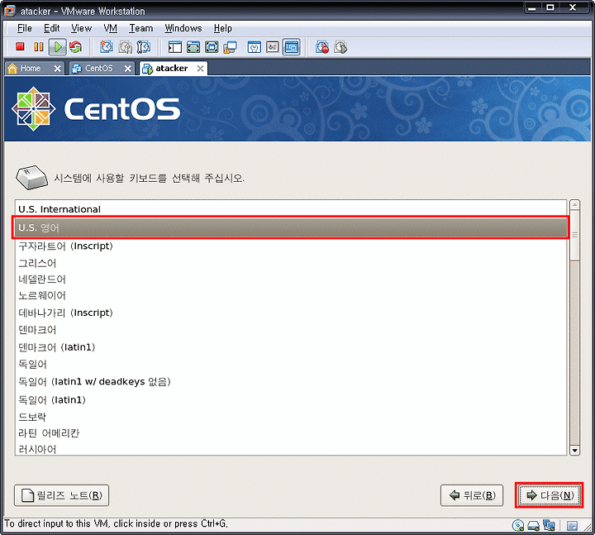Select 그리스어 keyboard layout

coord(291,263)
